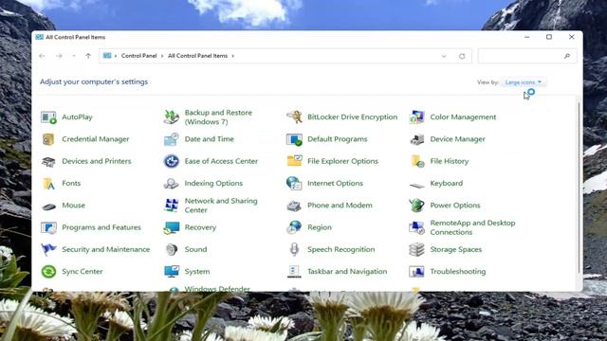This screenshot has width=607, height=341.
Task: Click All Control Panel Items breadcrumb
Action: (198, 56)
